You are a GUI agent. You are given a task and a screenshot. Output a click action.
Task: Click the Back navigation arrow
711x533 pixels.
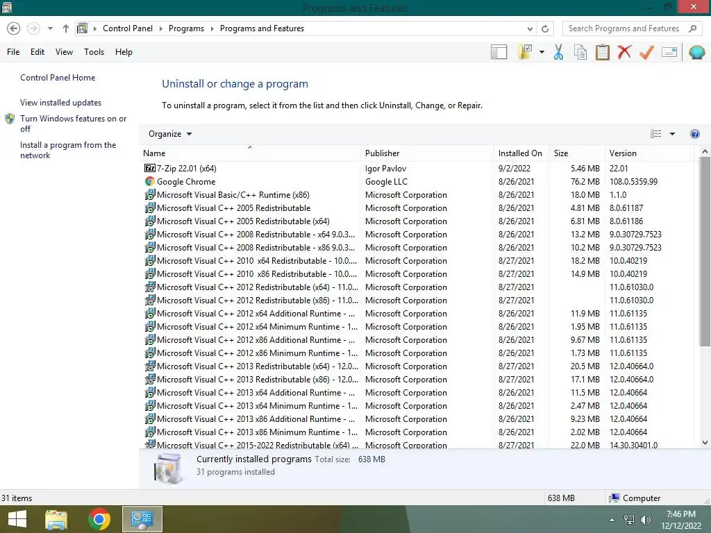tap(14, 28)
